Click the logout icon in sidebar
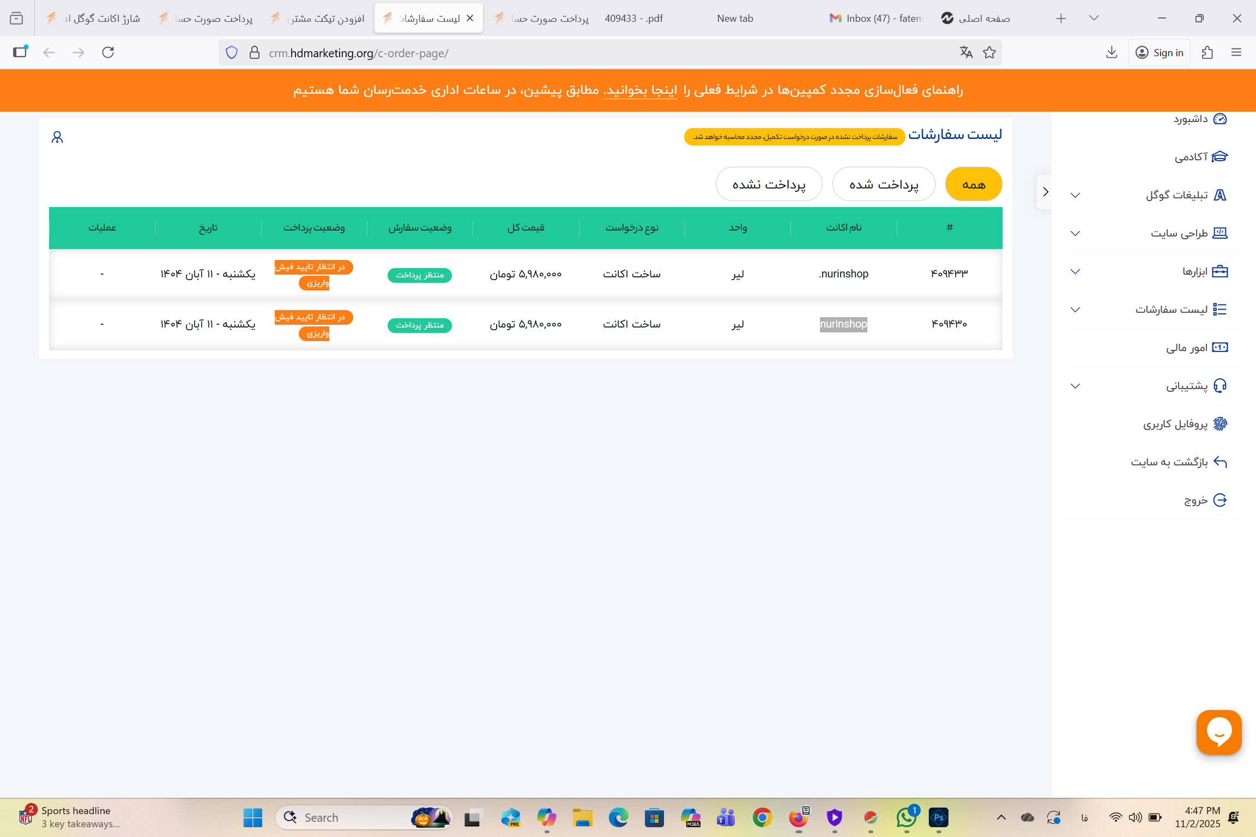 pos(1219,500)
